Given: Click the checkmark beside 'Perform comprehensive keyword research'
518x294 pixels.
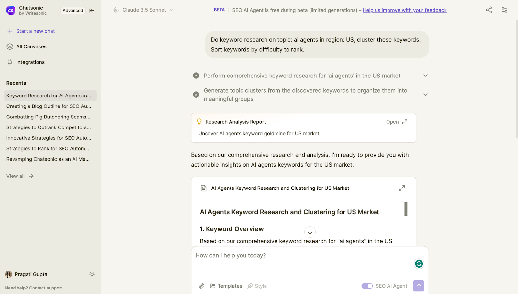Looking at the screenshot, I should pyautogui.click(x=196, y=76).
